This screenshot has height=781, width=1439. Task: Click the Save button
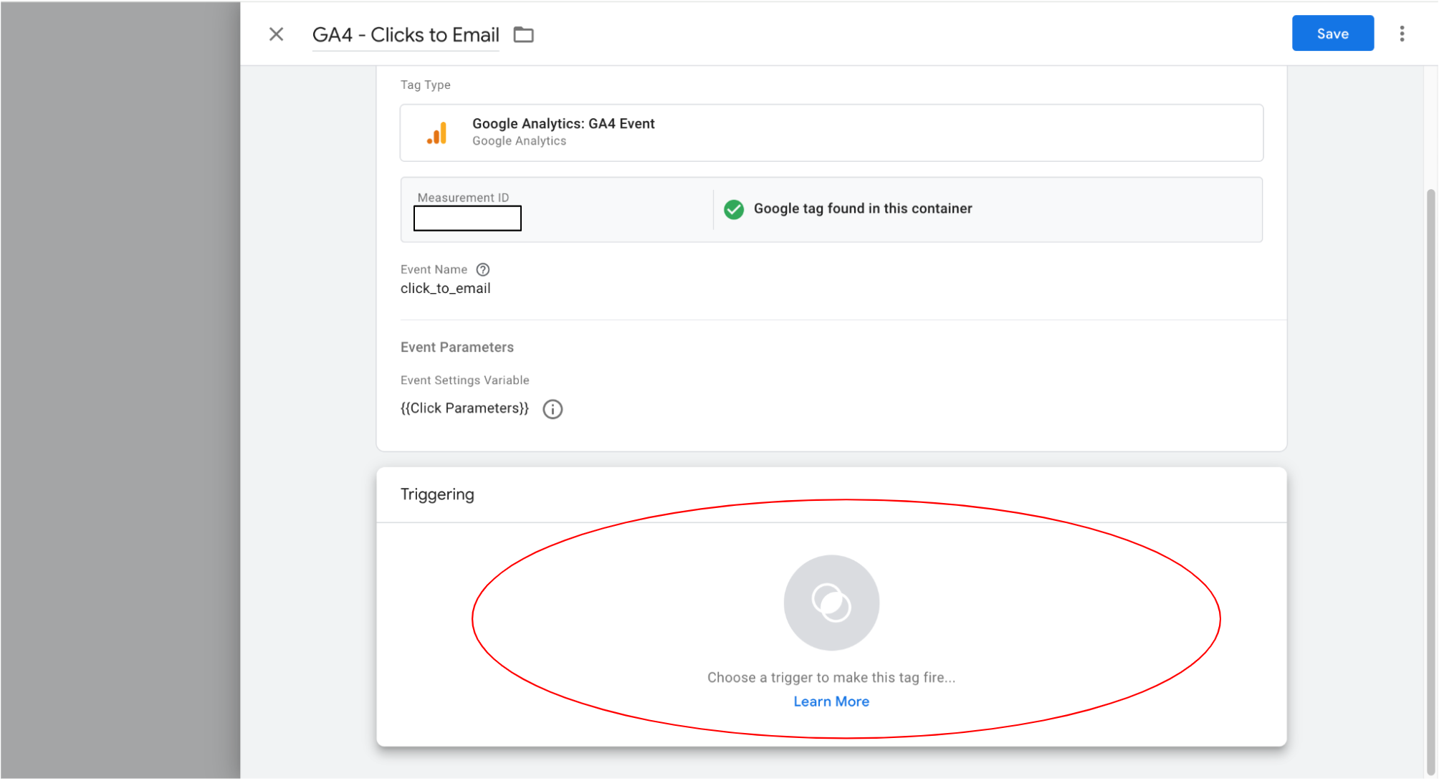(x=1332, y=34)
